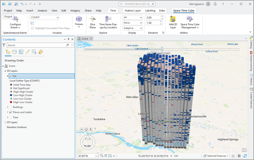This screenshot has width=254, height=160.
Task: Click the time slider right handle
Action: [162, 49]
